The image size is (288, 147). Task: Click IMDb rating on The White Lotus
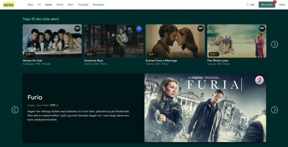[x=214, y=54]
